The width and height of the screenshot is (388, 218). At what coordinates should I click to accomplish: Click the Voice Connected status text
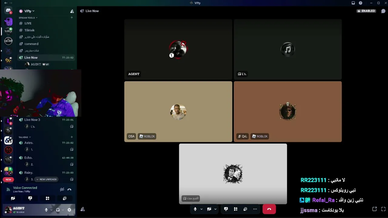(x=25, y=188)
